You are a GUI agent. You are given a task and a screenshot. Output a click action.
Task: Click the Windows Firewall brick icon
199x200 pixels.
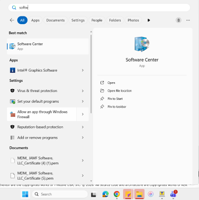click(13, 114)
